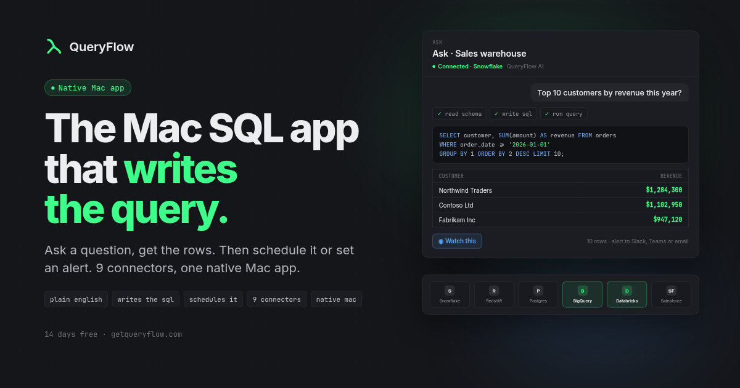Select the Databricks connector card
This screenshot has height=388, width=740.
[x=627, y=294]
